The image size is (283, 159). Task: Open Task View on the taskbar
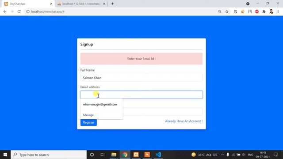103,155
